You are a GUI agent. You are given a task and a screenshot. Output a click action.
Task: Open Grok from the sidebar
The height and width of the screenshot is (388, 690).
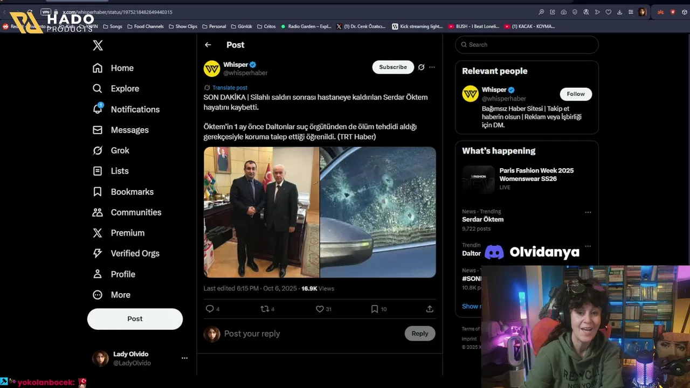111,150
